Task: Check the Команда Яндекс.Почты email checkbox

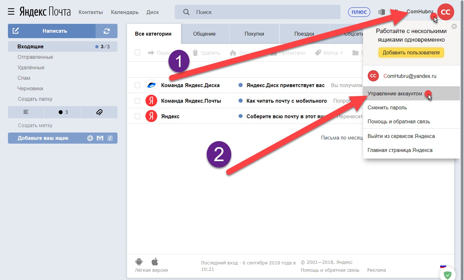Action: (x=137, y=101)
